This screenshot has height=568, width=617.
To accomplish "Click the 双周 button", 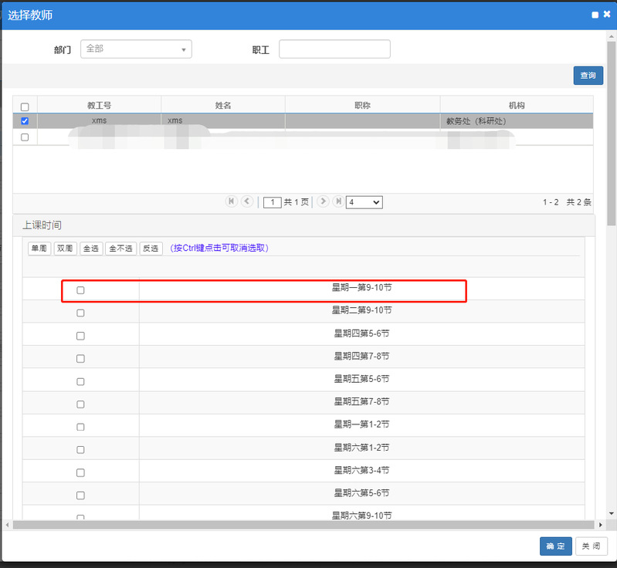I will pos(65,248).
